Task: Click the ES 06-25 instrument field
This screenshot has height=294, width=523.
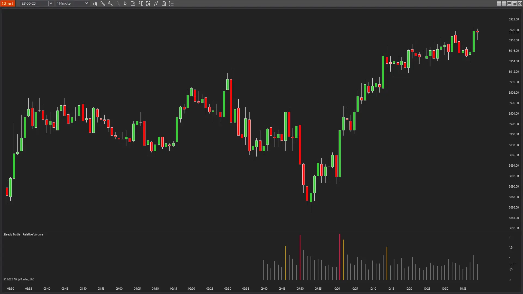Action: [34, 4]
